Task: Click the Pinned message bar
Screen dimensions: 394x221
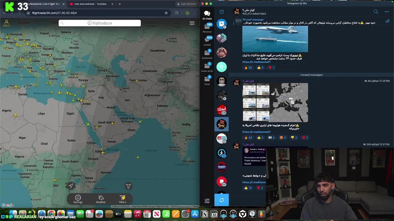Action: click(x=309, y=21)
